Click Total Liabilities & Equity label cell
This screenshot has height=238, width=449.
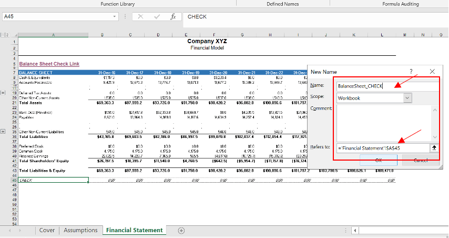42,171
